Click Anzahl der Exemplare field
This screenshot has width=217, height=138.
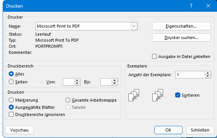(x=190, y=75)
